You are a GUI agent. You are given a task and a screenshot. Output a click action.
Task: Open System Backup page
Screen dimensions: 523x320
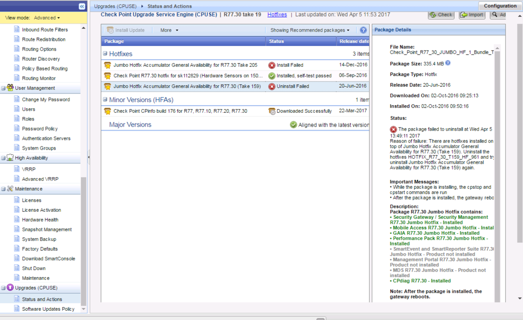tap(39, 239)
